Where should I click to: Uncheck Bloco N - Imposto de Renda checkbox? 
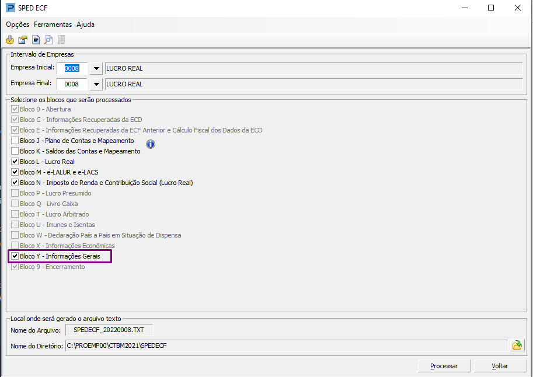pos(15,183)
